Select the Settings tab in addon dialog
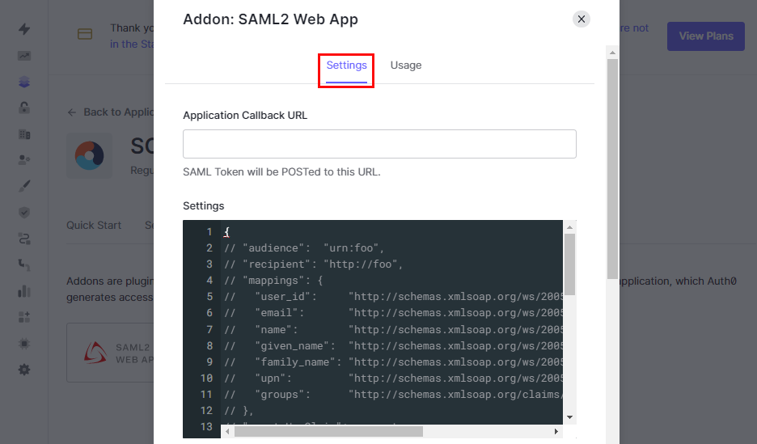 (x=347, y=66)
